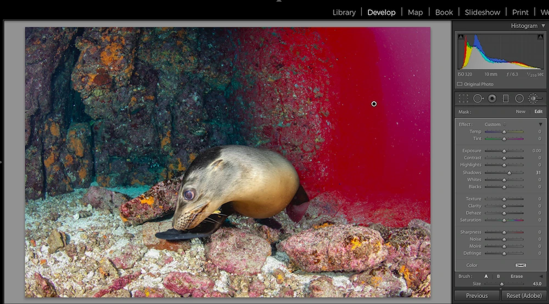Click the Clarity slider handle
549x304 pixels.
(504, 206)
